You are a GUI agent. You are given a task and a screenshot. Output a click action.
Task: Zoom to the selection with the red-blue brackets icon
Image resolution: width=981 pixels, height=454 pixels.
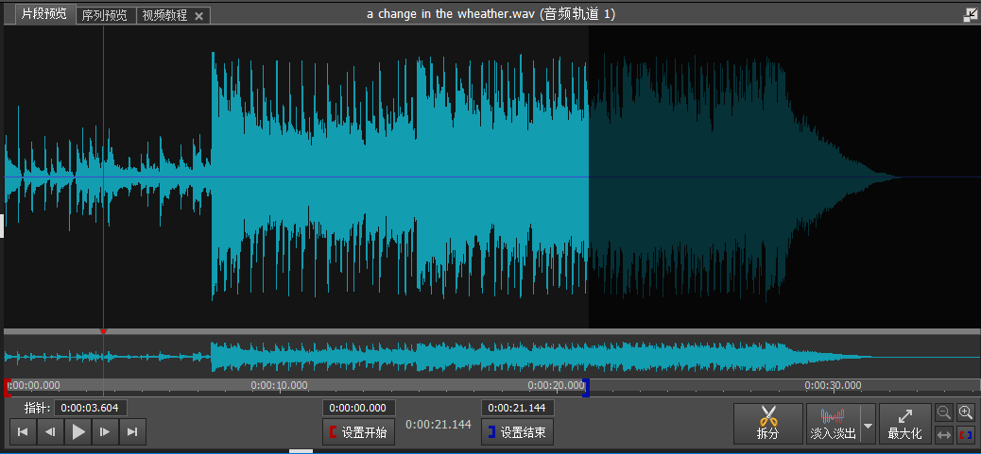(966, 434)
